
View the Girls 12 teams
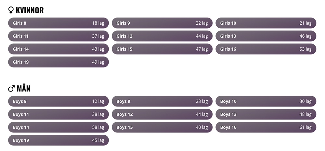click(x=162, y=36)
